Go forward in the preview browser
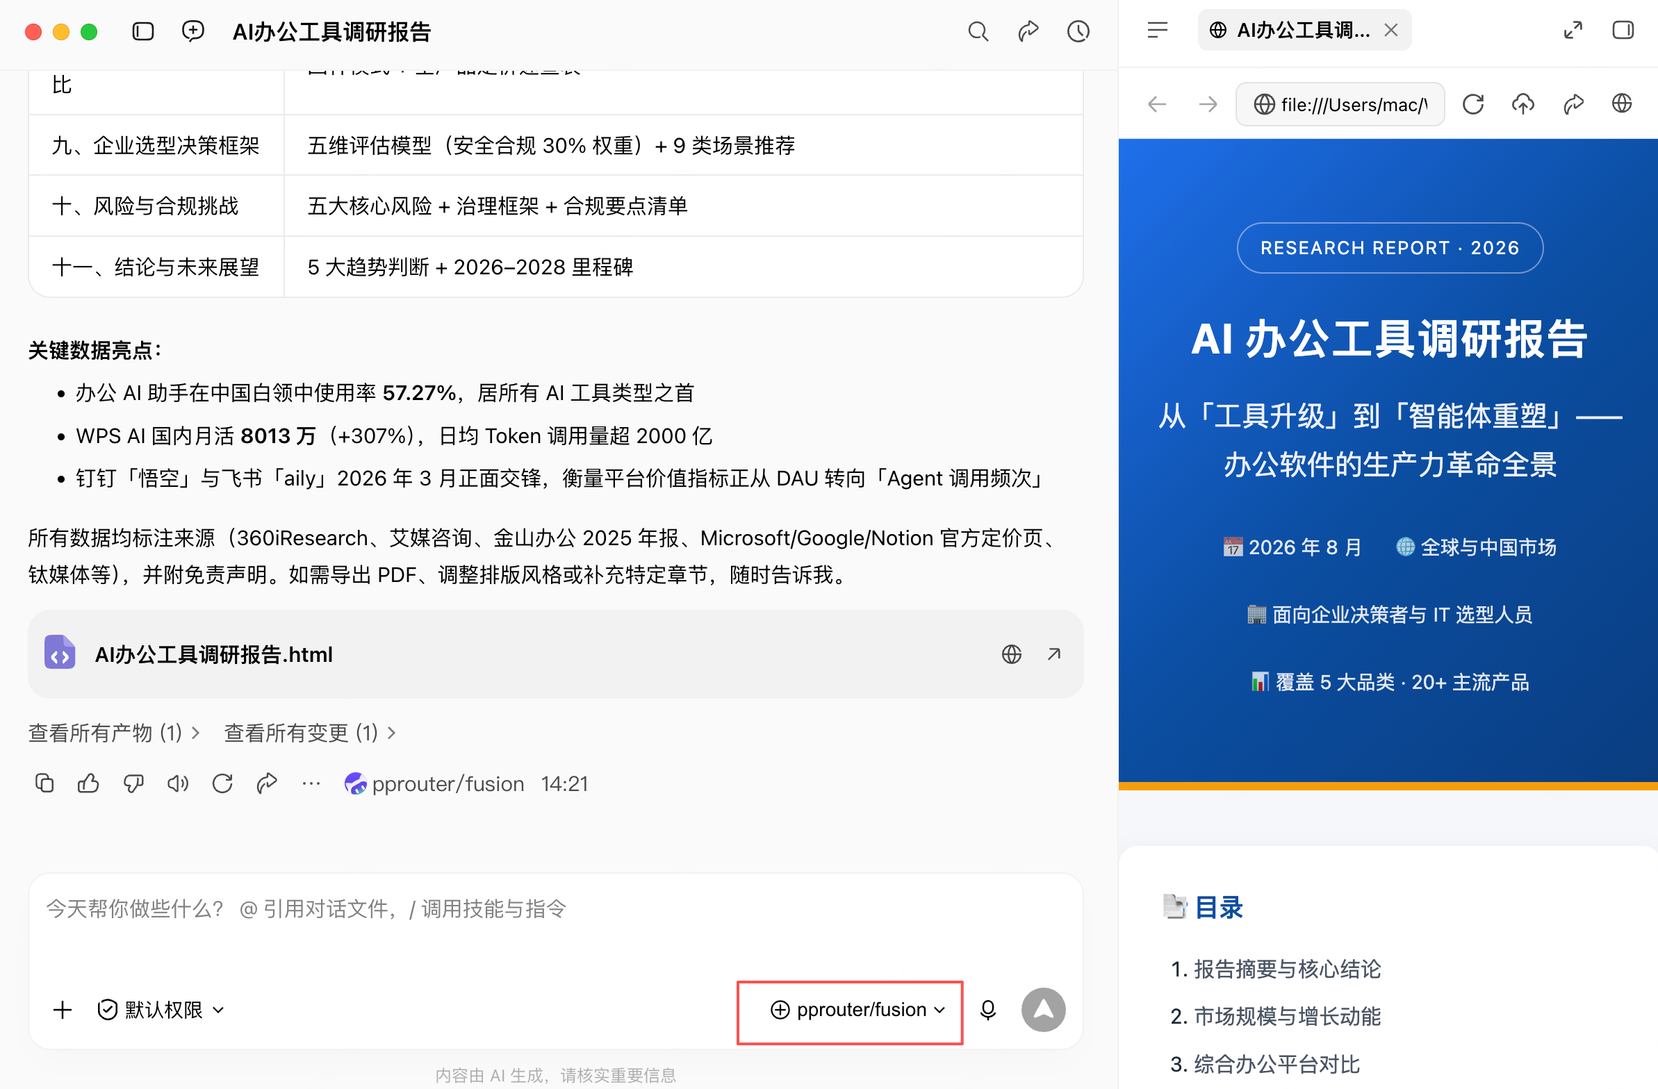The image size is (1658, 1089). pos(1207,104)
